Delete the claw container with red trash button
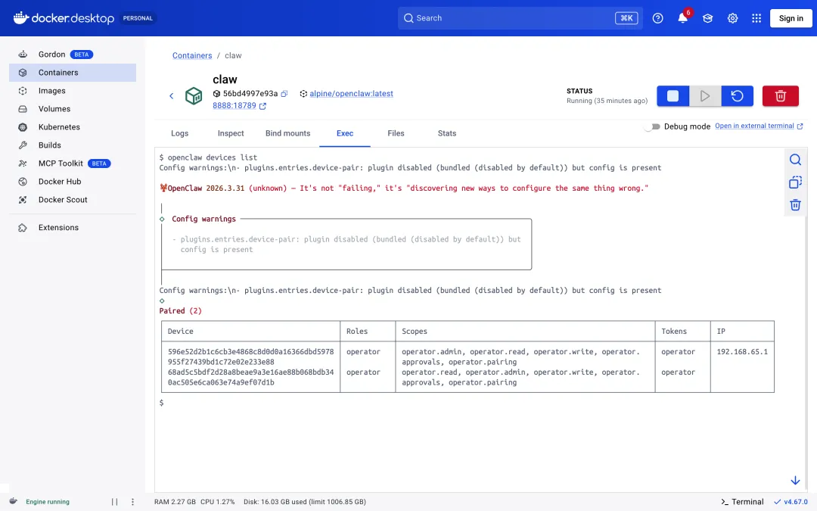Screen dimensions: 817x511 [x=780, y=96]
